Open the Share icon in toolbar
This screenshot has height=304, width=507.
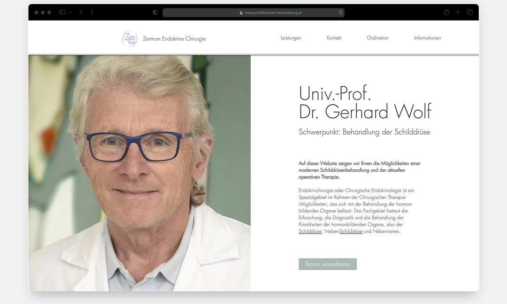pos(446,12)
